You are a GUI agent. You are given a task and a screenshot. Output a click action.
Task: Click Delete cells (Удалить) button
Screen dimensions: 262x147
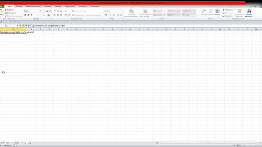point(211,13)
